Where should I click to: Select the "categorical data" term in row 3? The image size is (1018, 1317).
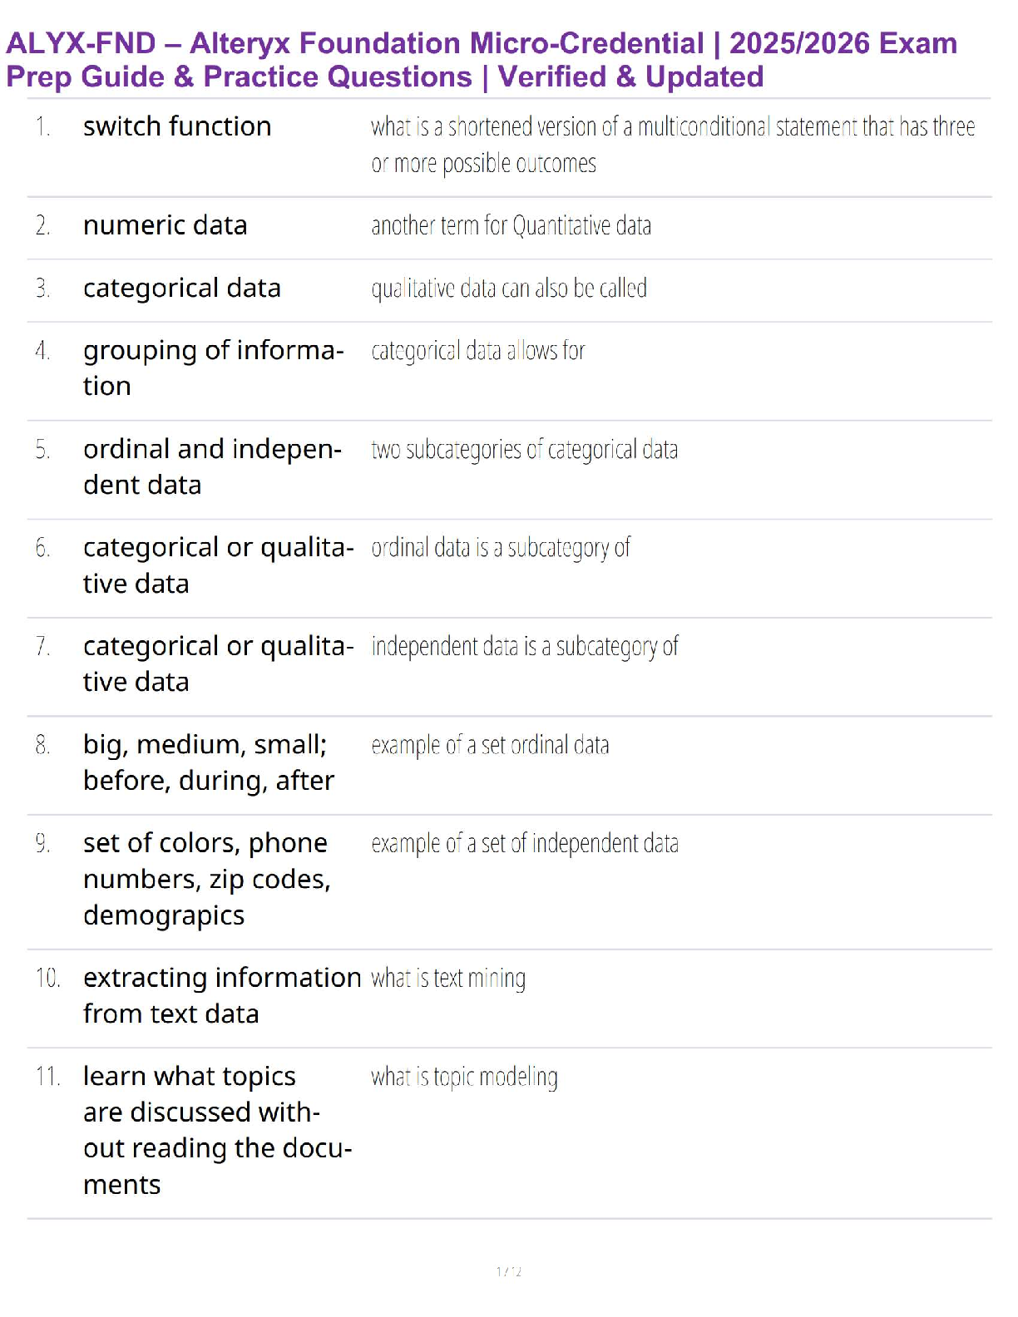pyautogui.click(x=181, y=288)
